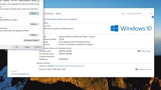Confirm System Properties with OK
This screenshot has height=90, width=161.
click(17, 47)
